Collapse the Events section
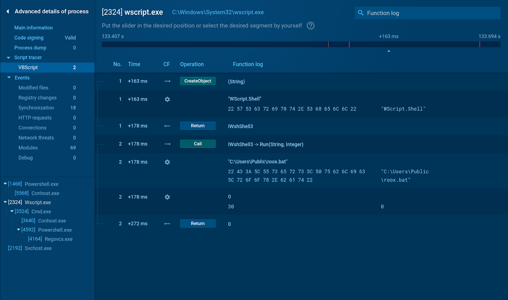Screen dimensions: 508x300 coord(9,78)
